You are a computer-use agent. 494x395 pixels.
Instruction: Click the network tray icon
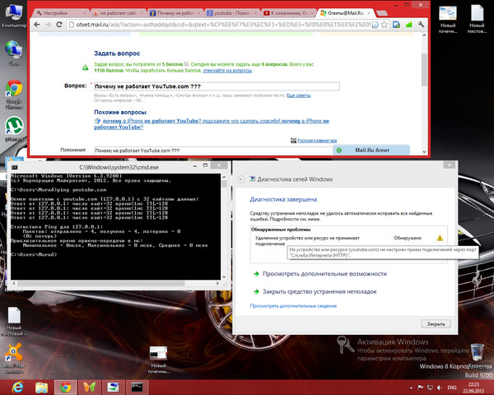(430, 388)
